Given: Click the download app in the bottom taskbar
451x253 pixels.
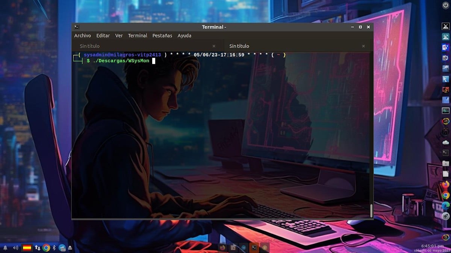Looking at the screenshot, I should point(265,247).
